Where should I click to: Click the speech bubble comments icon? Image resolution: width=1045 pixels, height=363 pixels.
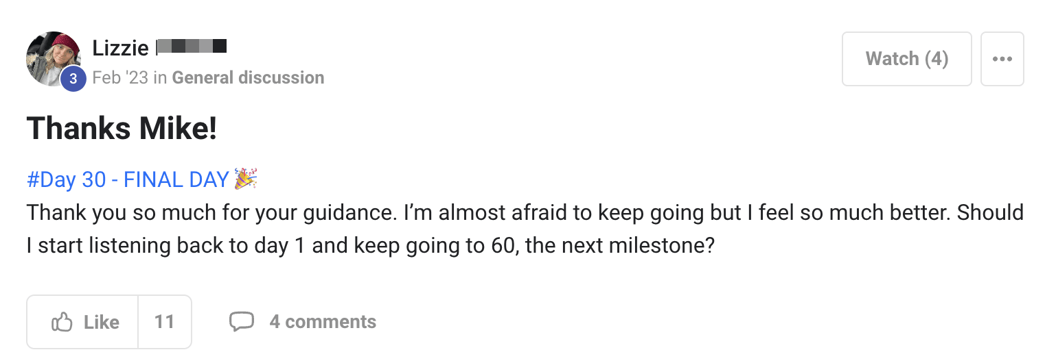click(x=241, y=322)
